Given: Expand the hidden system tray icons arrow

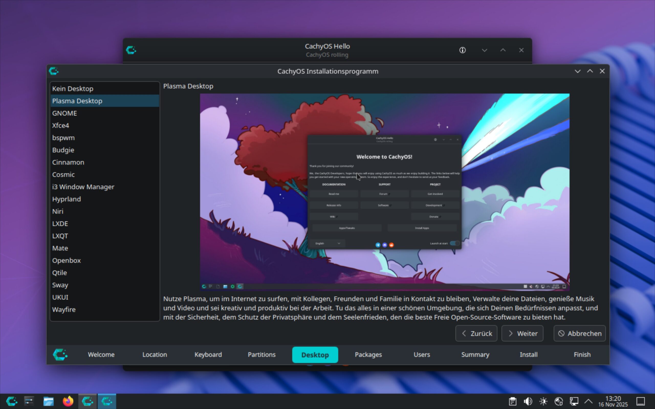Looking at the screenshot, I should tap(588, 401).
